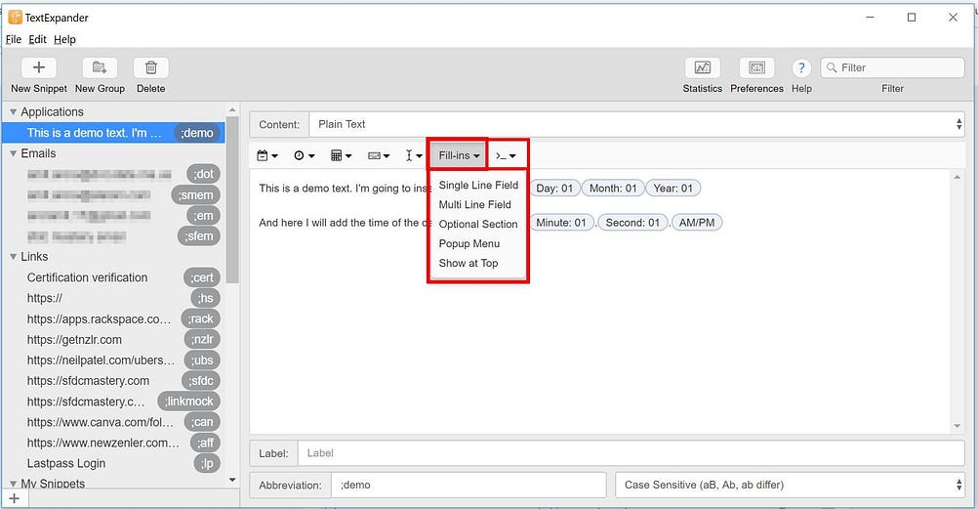Collapse the My Snippets group
This screenshot has height=509, width=978.
click(13, 484)
